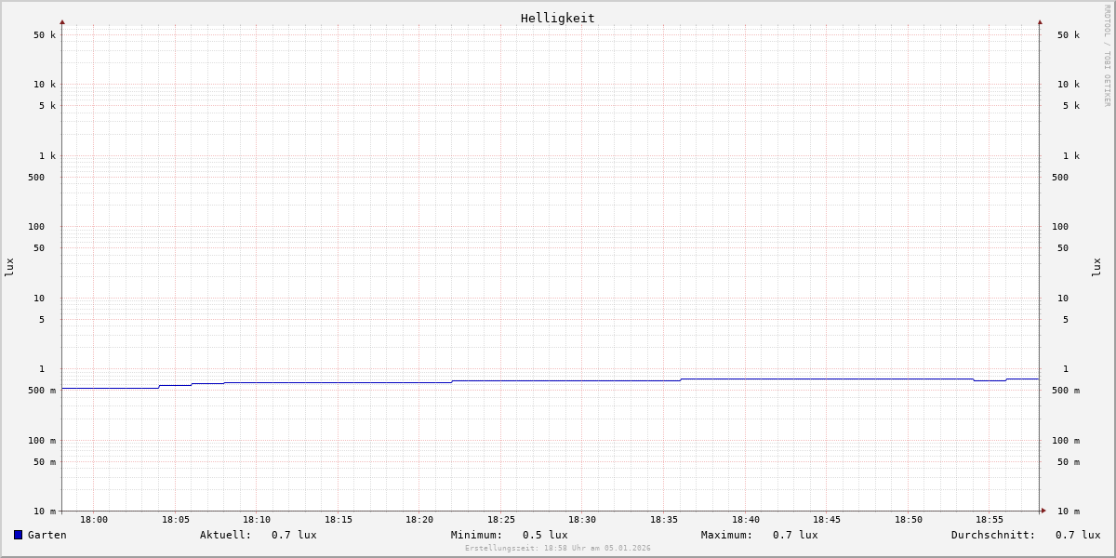
Task: Click the 18:55 time axis label
Action: click(990, 520)
